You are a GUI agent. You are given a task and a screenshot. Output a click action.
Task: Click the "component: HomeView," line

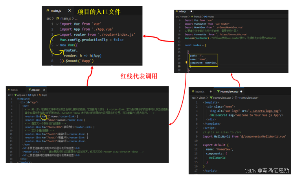pos(204,63)
